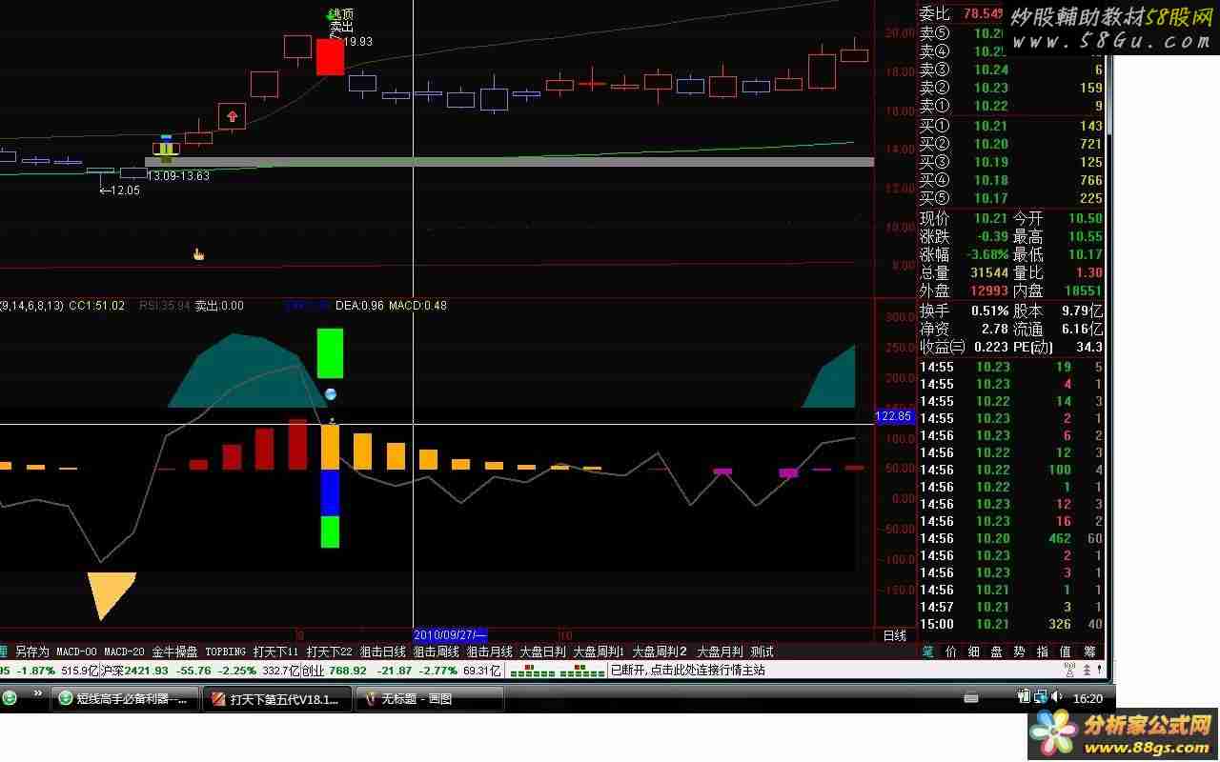
Task: Click the PE(动) 34.3 value
Action: click(x=1089, y=347)
